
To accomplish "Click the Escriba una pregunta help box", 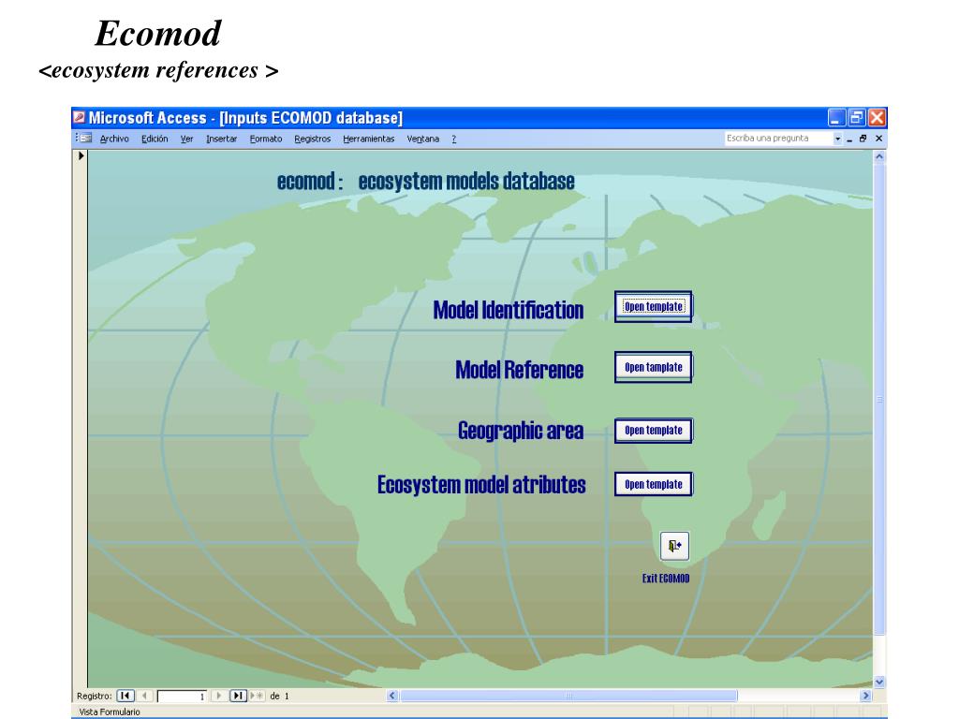I will 778,139.
